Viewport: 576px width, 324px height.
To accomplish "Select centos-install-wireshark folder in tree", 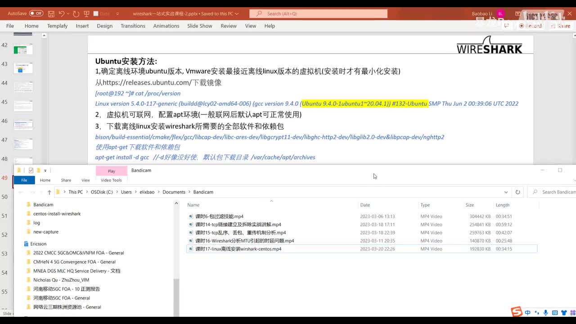I will 57,214.
